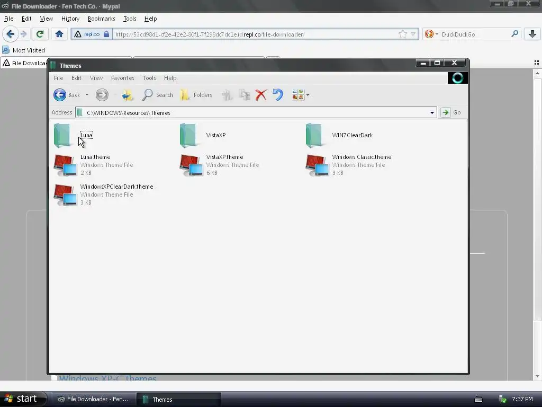Click the tab groups grid icon
542x407 pixels.
pyautogui.click(x=537, y=63)
